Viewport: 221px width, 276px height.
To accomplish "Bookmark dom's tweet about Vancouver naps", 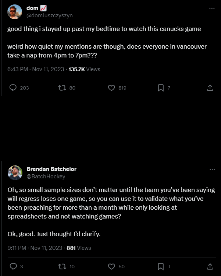I will 161,88.
